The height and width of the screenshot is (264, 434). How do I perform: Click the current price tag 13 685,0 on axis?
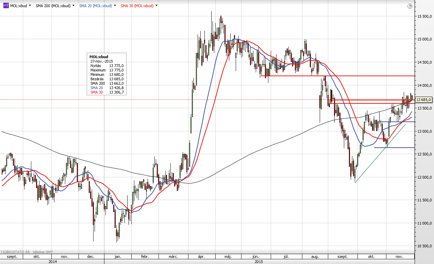(424, 100)
